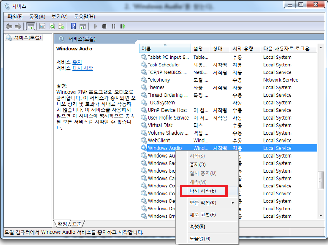This screenshot has width=328, height=245.
Task: Click the gear icon of selected Windows Audio row
Action: click(143, 148)
